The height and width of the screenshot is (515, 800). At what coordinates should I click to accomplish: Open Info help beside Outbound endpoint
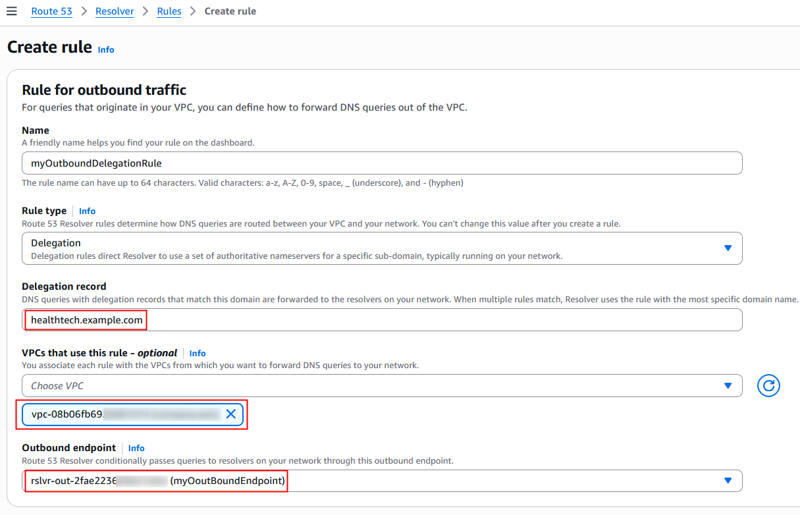click(x=136, y=448)
